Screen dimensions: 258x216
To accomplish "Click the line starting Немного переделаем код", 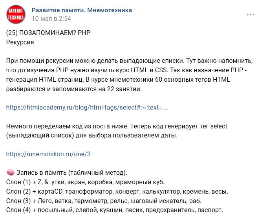I will pyautogui.click(x=117, y=126).
